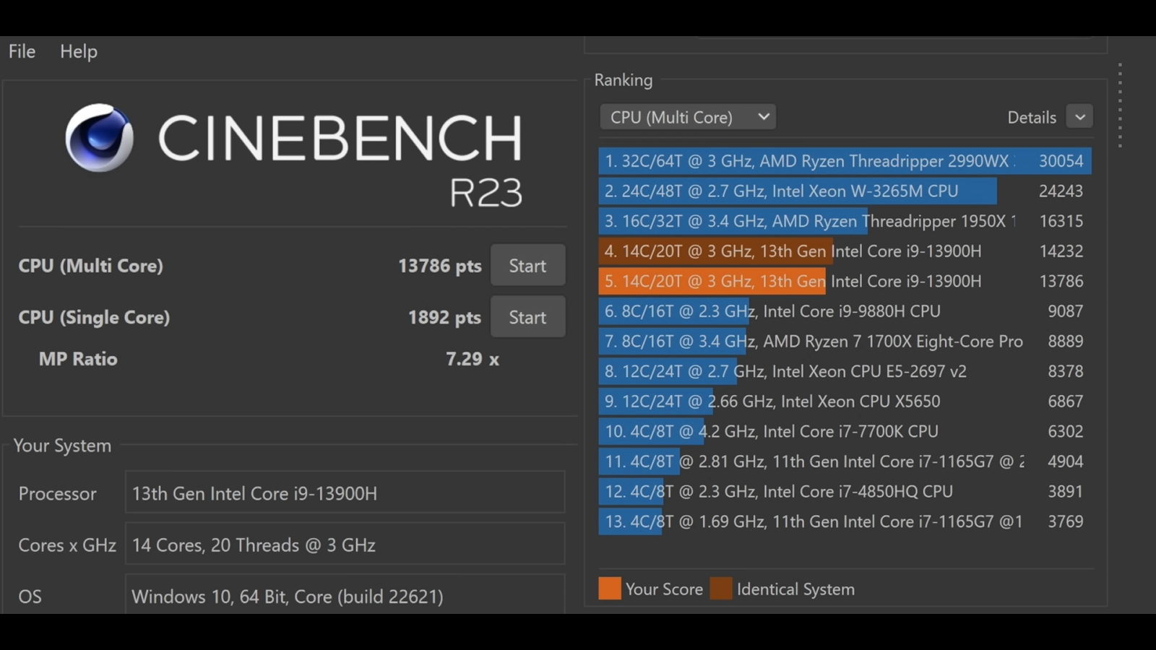Select the Core i7-7700K ranking row
Viewport: 1156px width, 650px height.
tap(844, 431)
